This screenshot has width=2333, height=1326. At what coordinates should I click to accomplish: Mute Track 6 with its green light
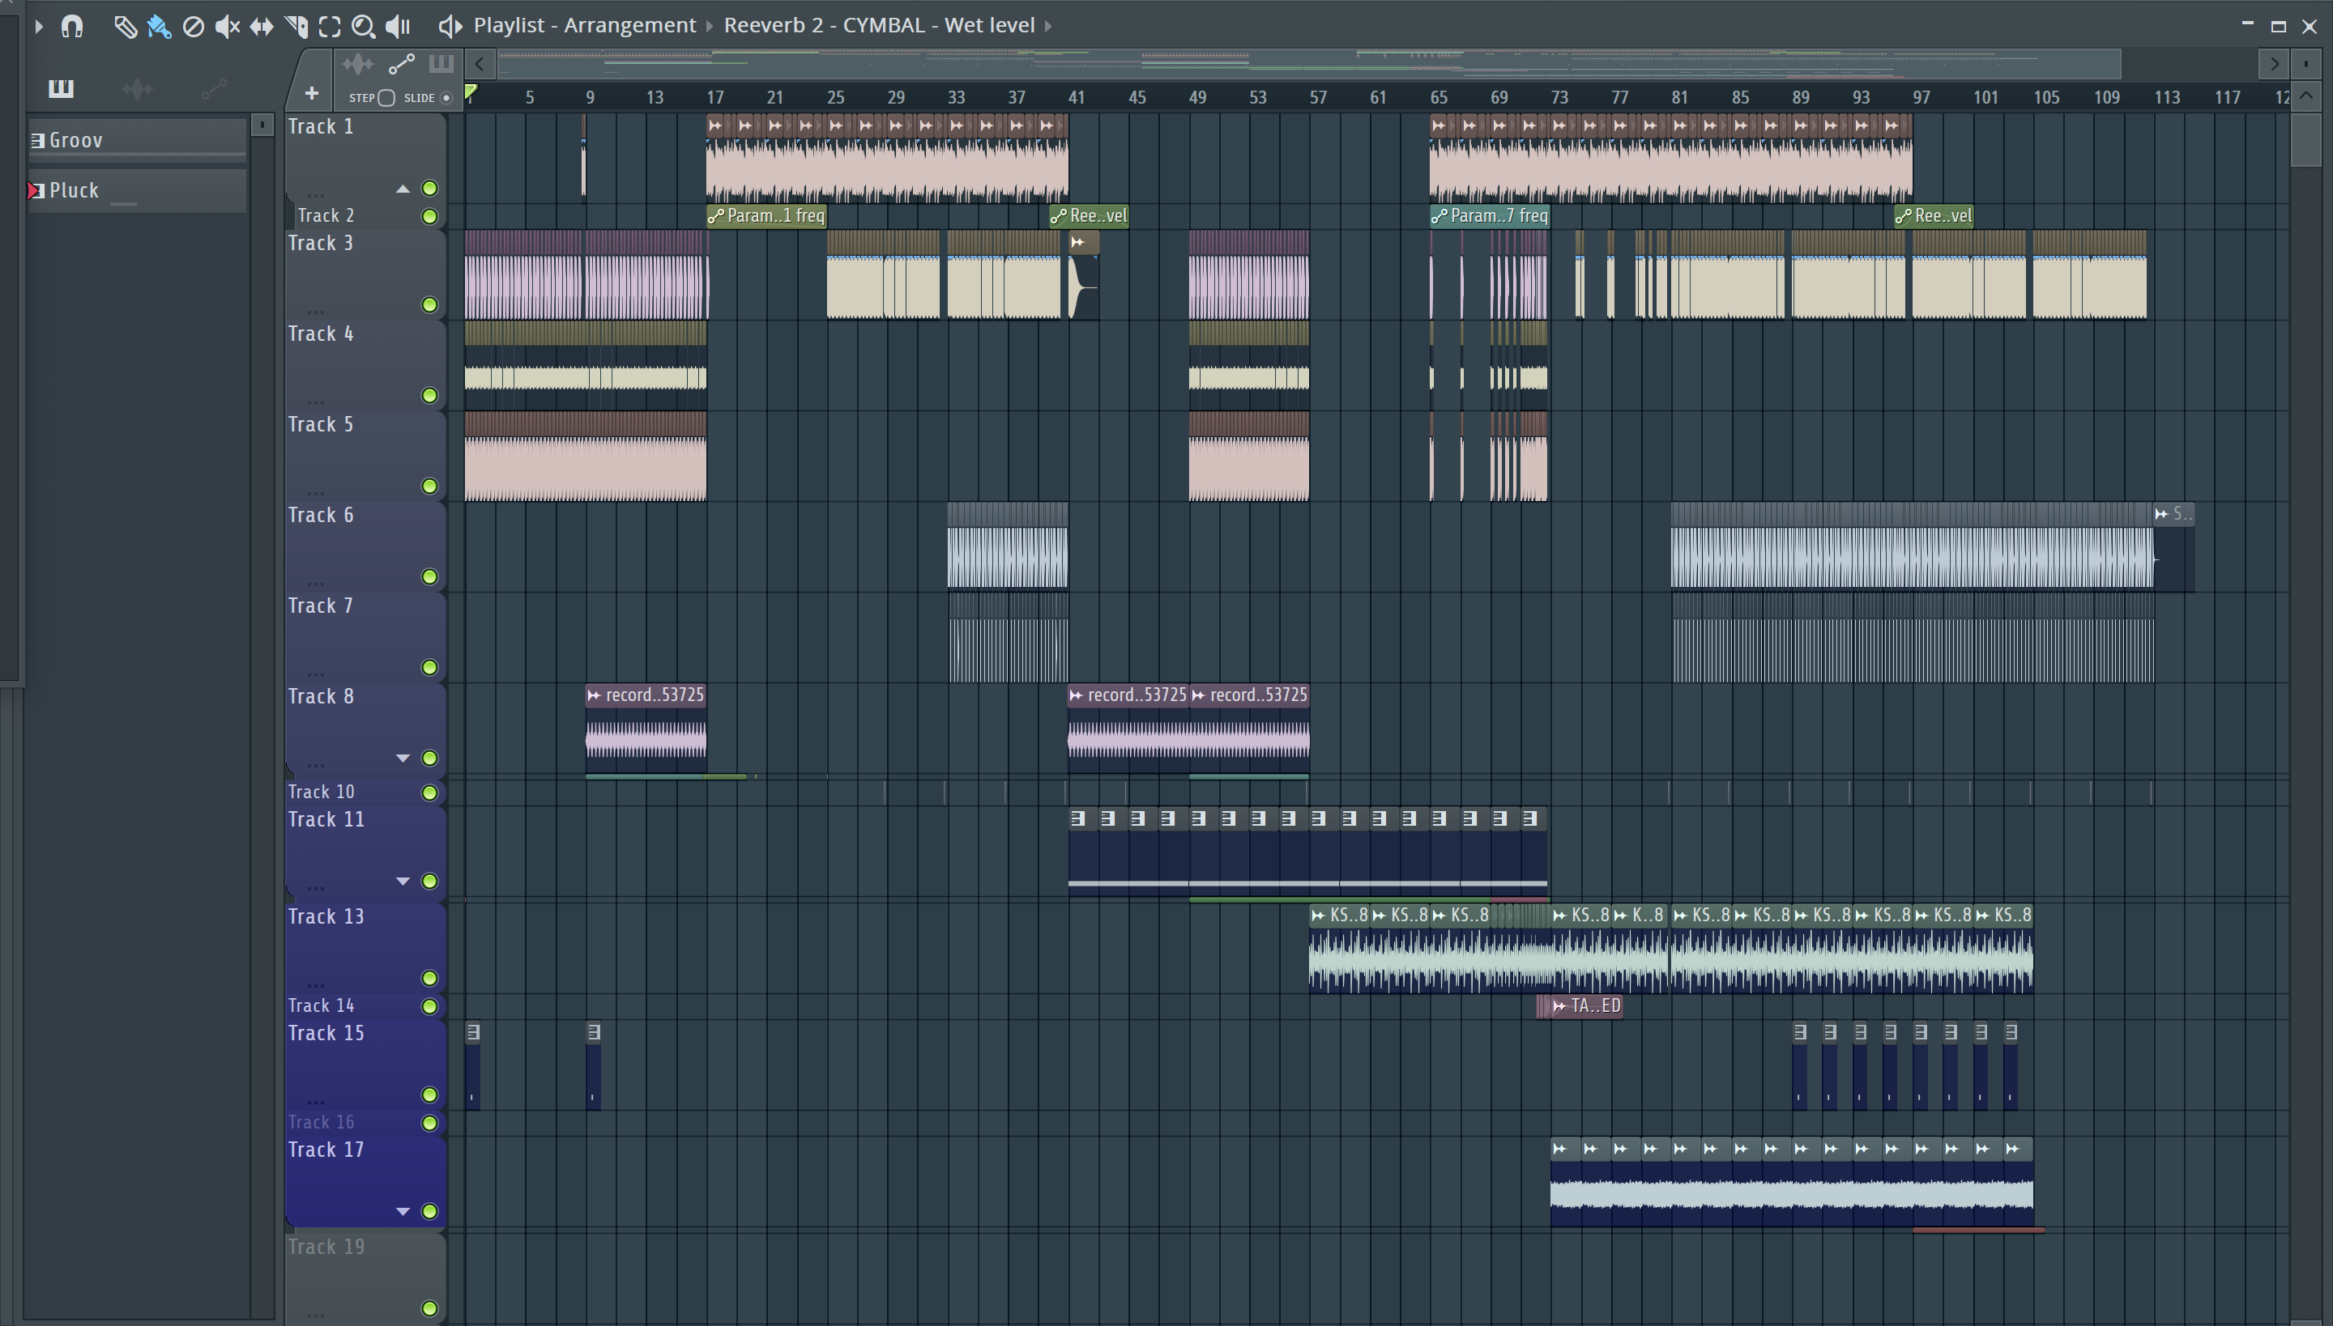click(x=429, y=576)
